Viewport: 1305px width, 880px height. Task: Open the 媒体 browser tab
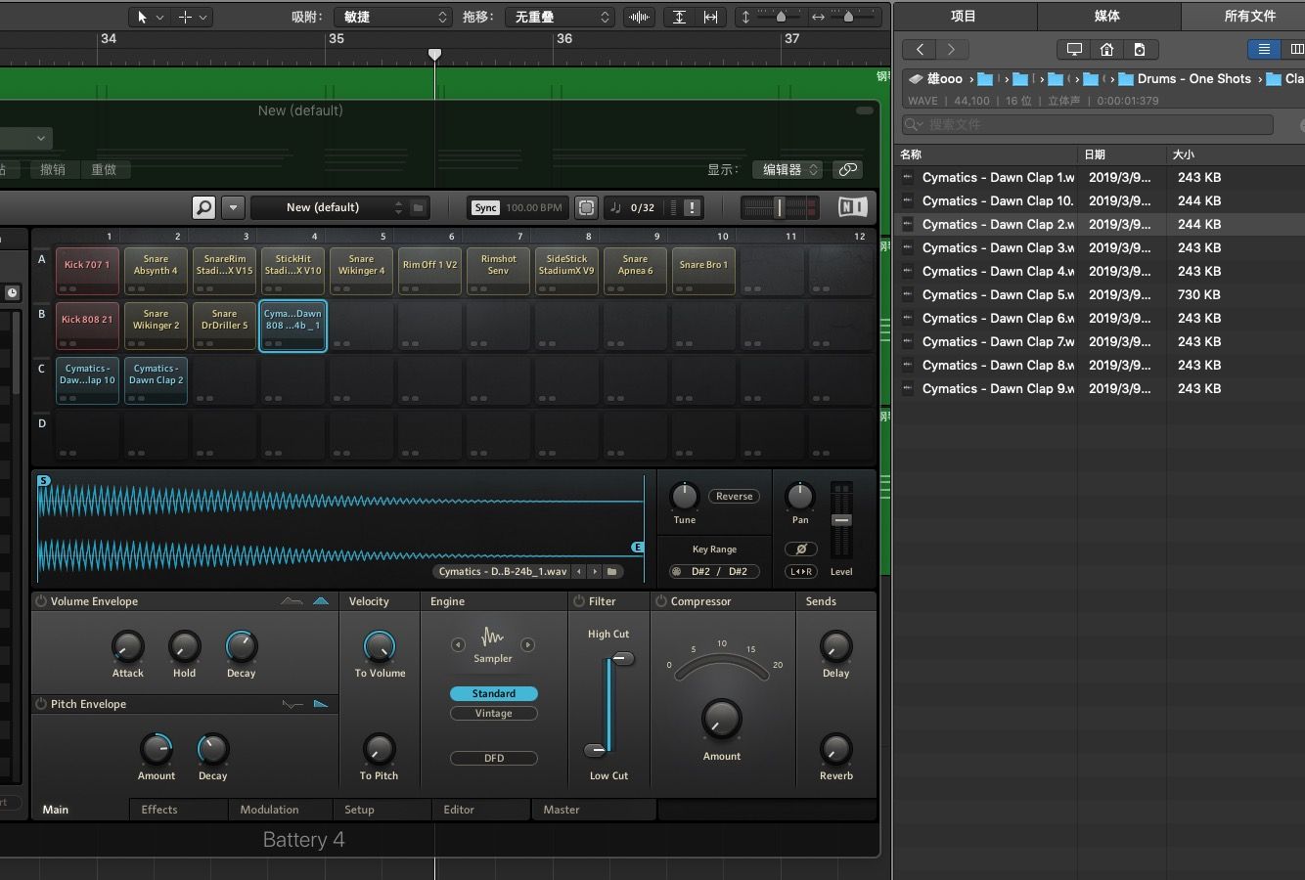(x=1107, y=16)
